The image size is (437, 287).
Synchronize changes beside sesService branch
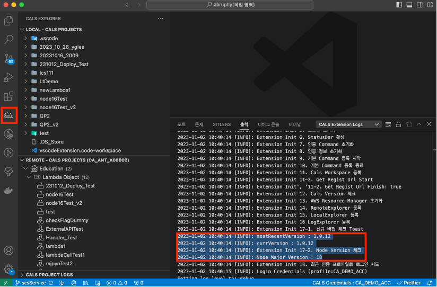51,283
